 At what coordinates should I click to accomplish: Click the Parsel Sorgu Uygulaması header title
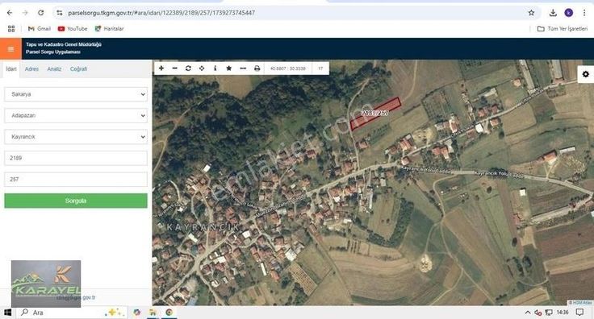tap(53, 52)
